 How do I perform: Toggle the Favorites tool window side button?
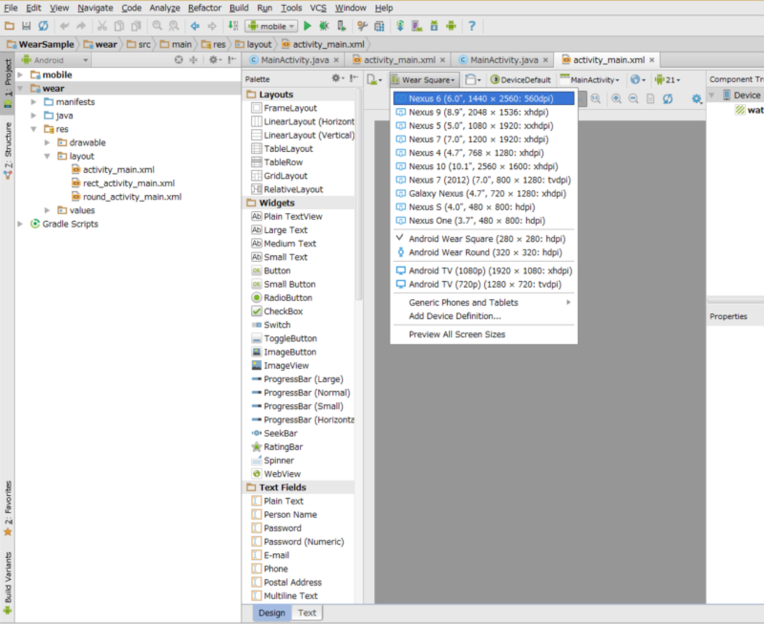8,508
